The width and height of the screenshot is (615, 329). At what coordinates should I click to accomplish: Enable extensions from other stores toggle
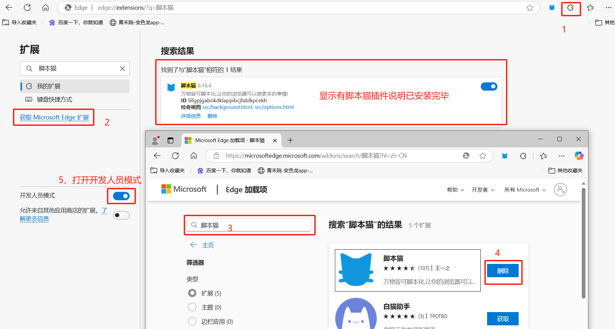pos(121,215)
